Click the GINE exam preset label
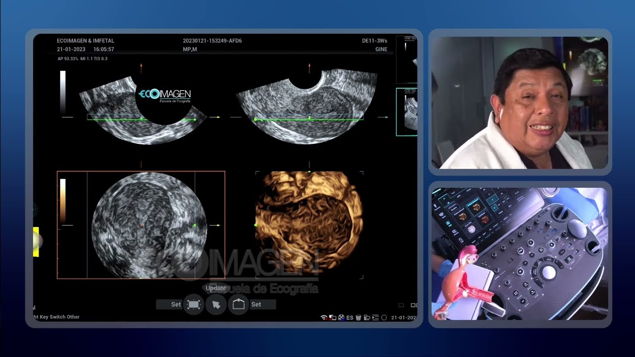The height and width of the screenshot is (357, 635). coord(381,50)
